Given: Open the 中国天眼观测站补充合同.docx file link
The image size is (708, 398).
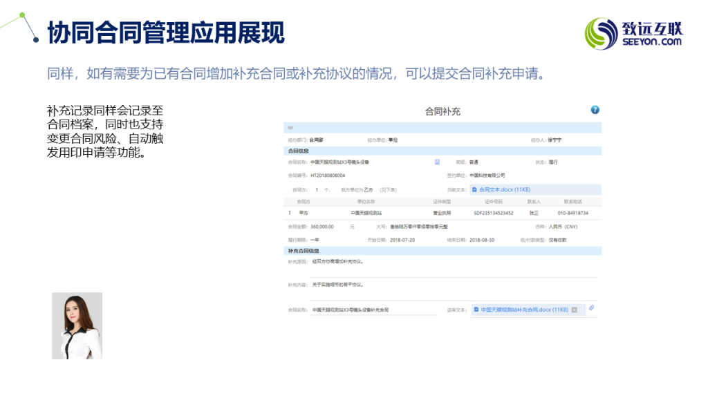Looking at the screenshot, I should pos(524,310).
